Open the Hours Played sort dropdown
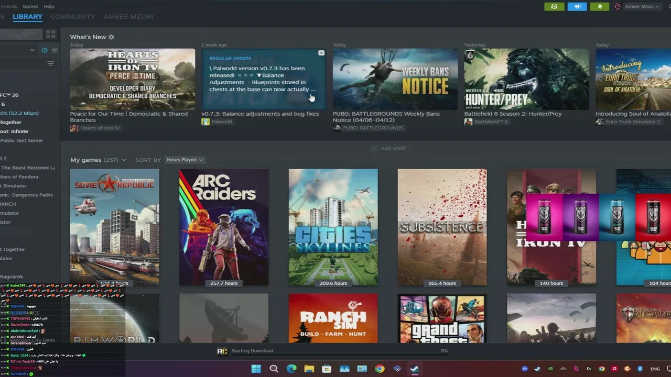The width and height of the screenshot is (671, 377). (185, 160)
